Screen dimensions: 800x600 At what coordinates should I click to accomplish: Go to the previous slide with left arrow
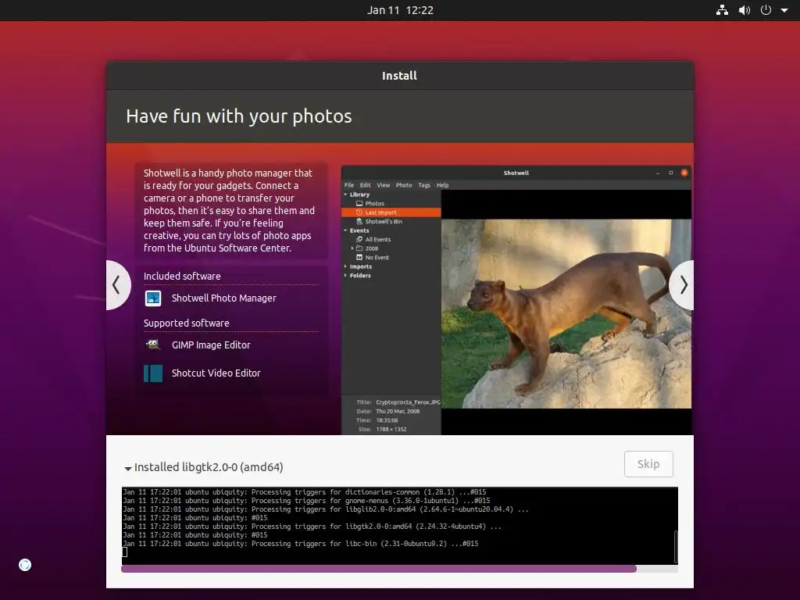point(118,285)
